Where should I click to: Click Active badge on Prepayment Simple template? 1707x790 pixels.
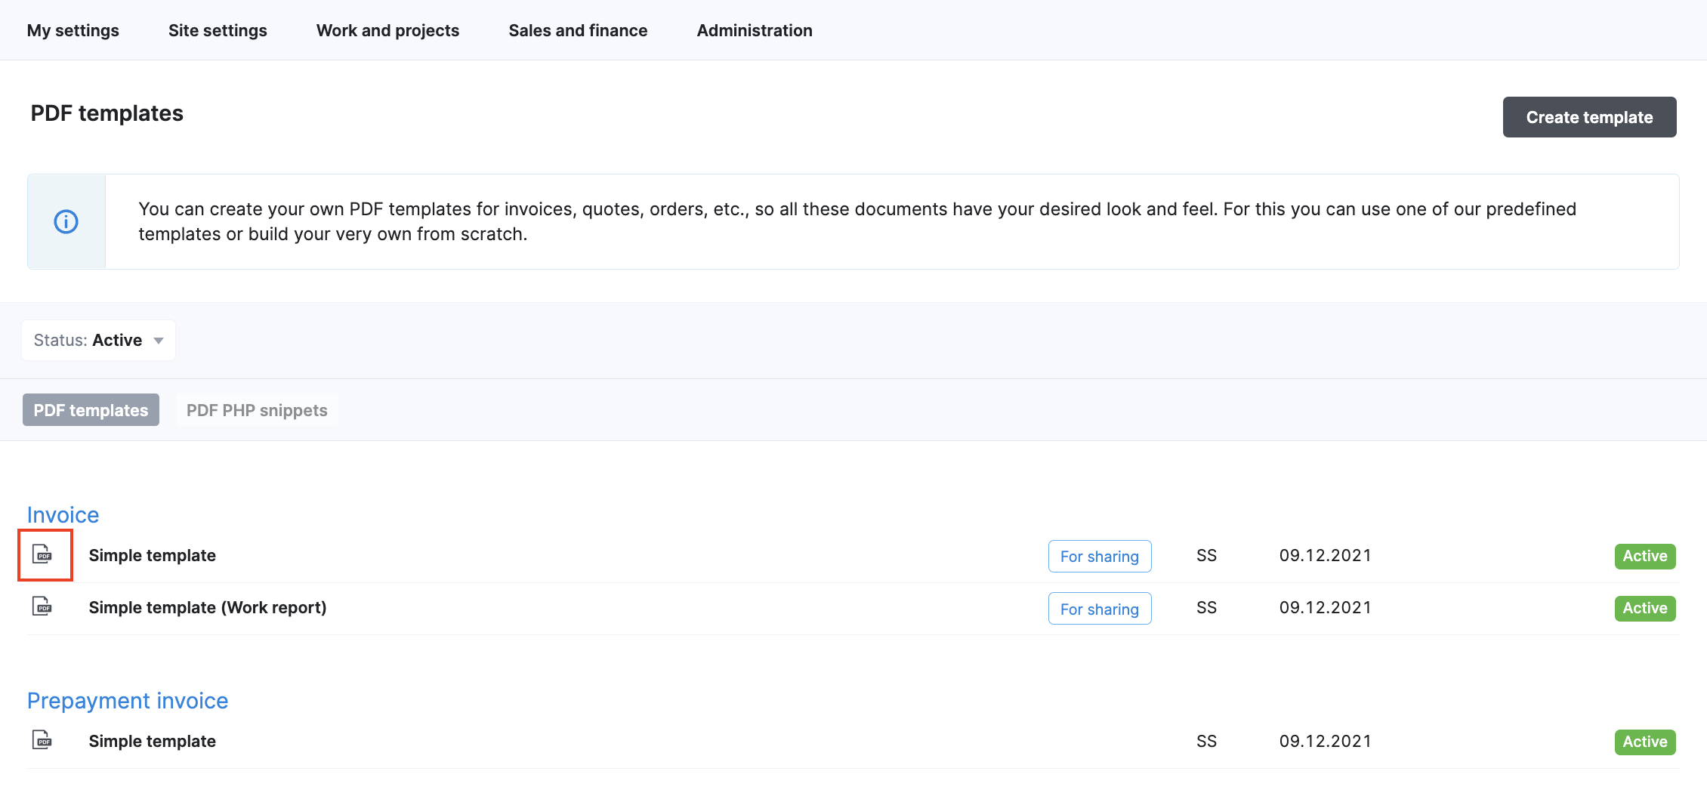(x=1645, y=742)
